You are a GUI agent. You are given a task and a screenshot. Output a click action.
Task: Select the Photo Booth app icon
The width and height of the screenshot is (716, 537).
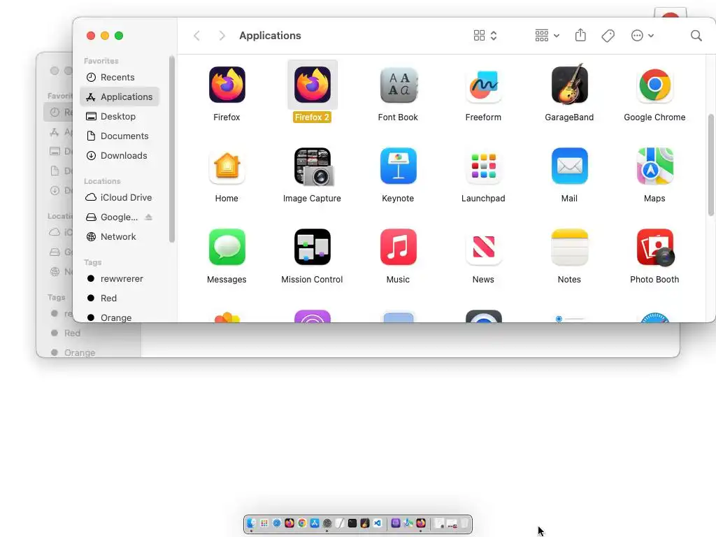click(x=655, y=247)
